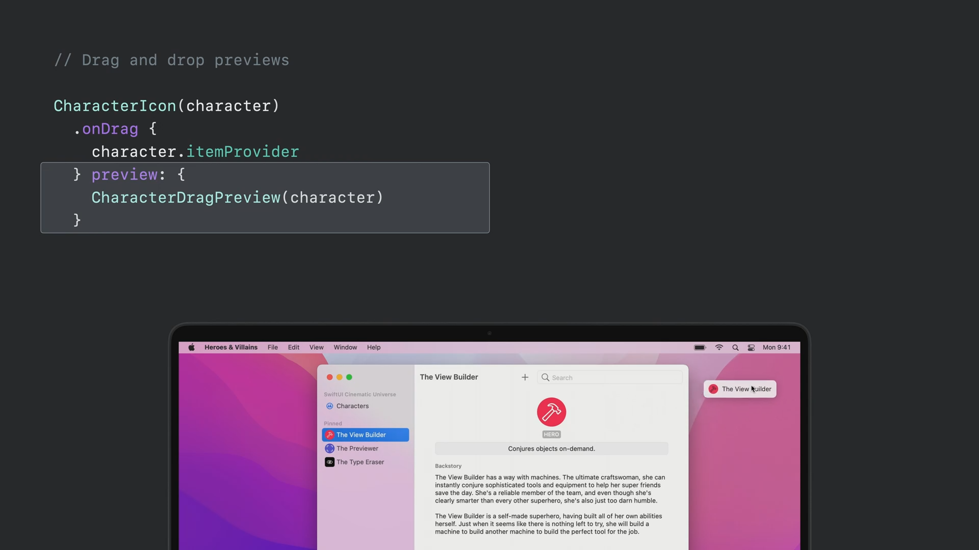
Task: Open the Window menu
Action: tap(345, 347)
